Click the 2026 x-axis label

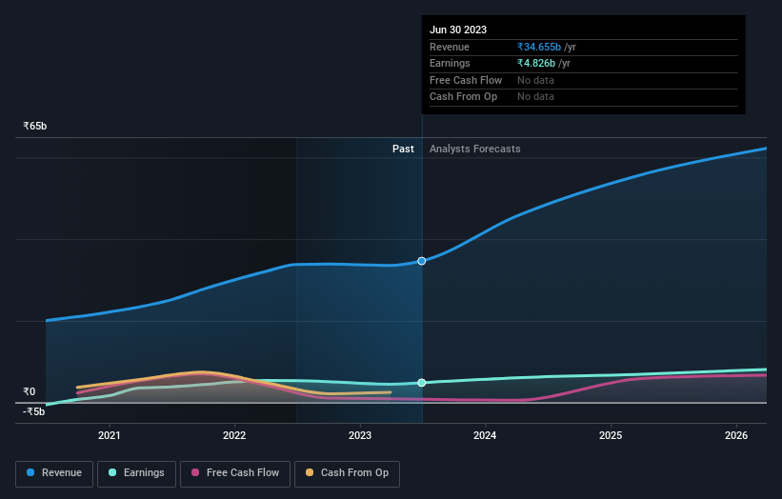coord(736,436)
